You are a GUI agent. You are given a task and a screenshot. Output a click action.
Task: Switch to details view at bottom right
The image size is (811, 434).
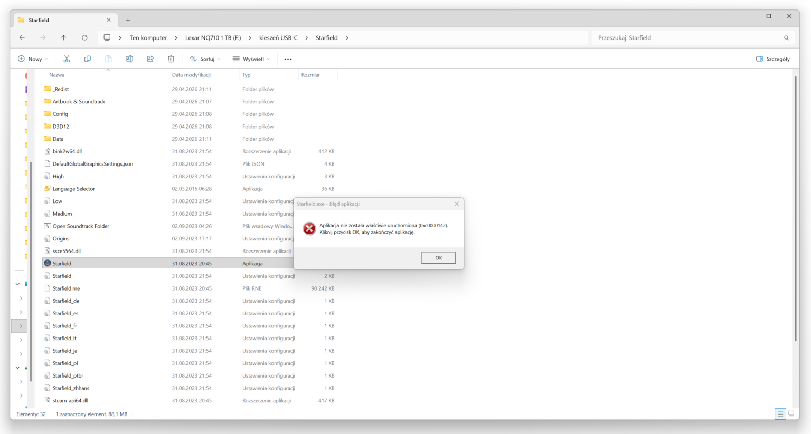click(780, 414)
